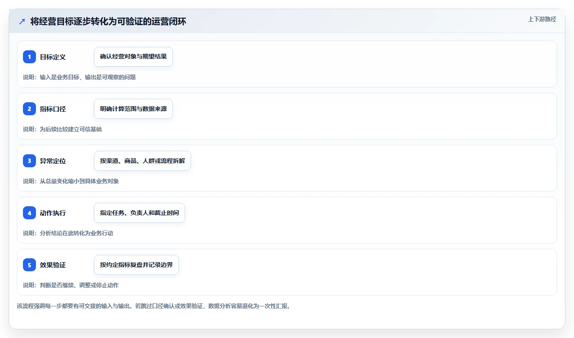This screenshot has height=338, width=574.
Task: Select the 明确计算范围与数据来源 chip
Action: (133, 109)
